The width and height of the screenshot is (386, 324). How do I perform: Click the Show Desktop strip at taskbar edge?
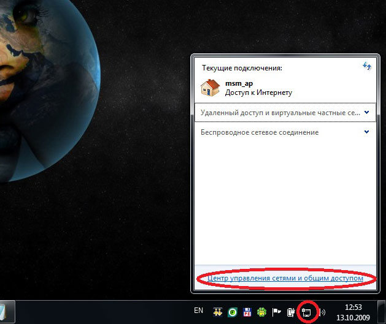[382, 312]
